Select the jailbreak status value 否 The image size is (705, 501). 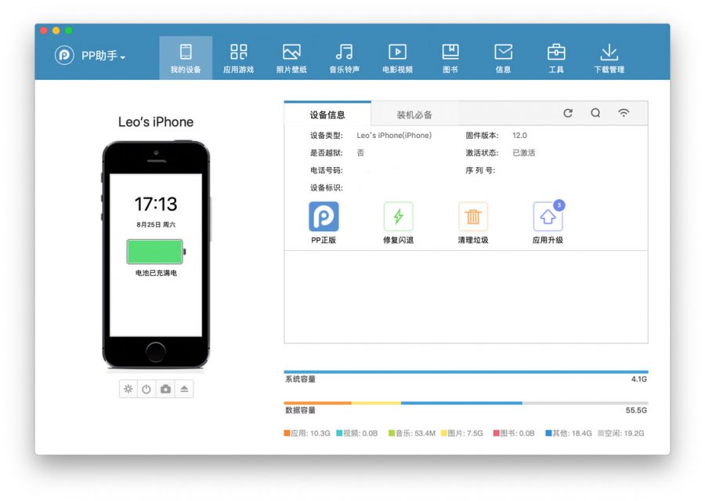[x=360, y=153]
